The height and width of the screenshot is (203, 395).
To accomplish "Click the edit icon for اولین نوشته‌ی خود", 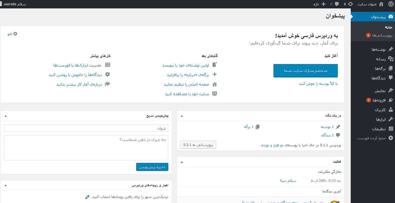I will click(215, 65).
